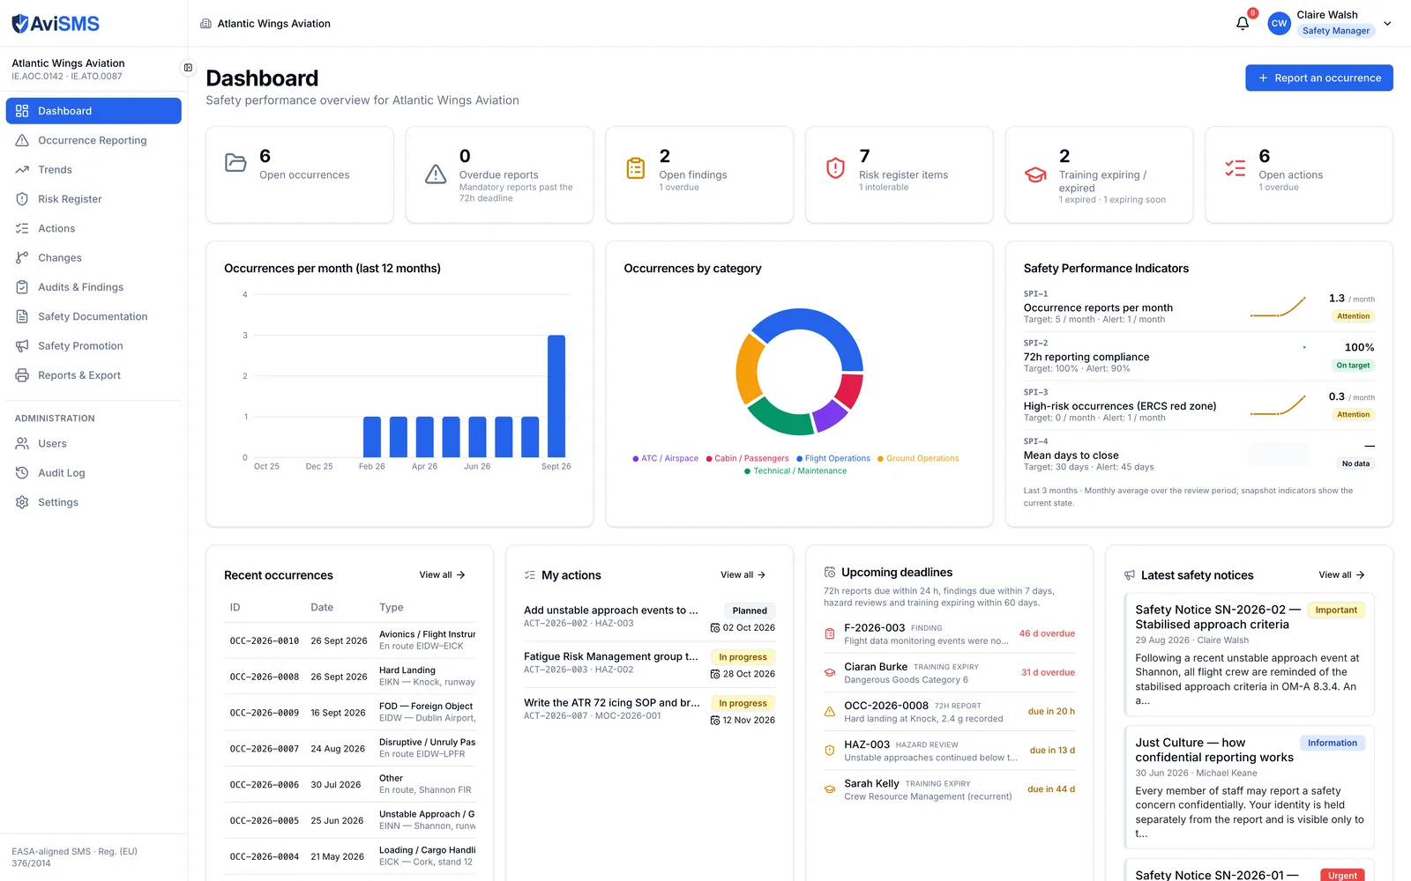Click the Open findings clipboard icon
Screen dimensions: 1411x881
(x=636, y=168)
